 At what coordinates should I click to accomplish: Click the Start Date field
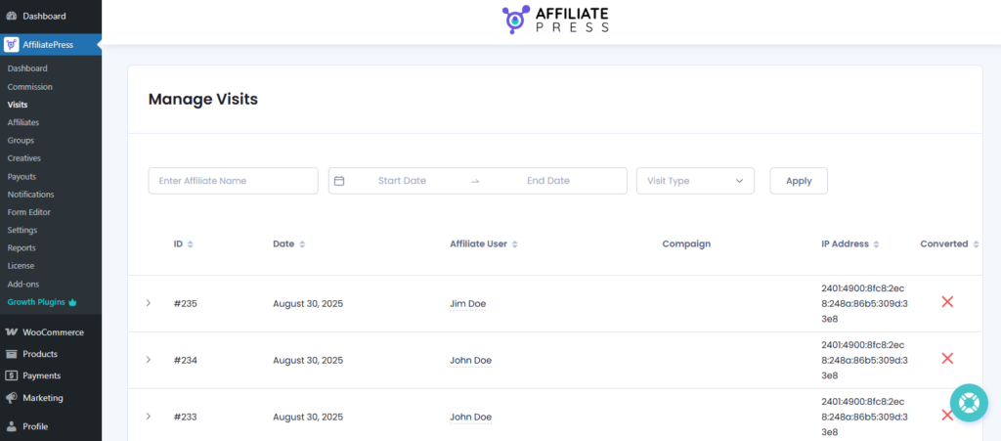[402, 181]
